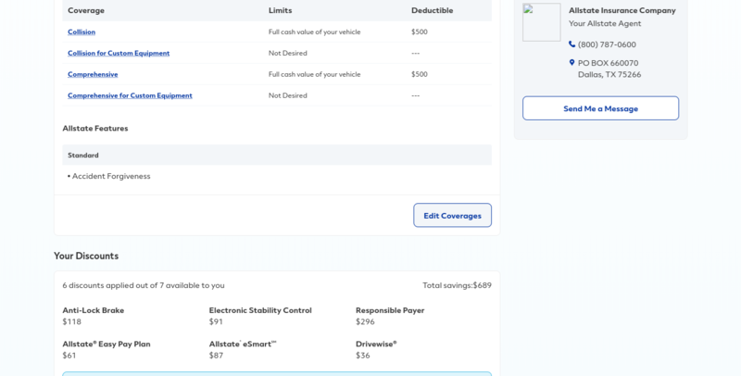Viewport: 741px width, 376px height.
Task: Open the Collision coverage link
Action: click(x=82, y=32)
